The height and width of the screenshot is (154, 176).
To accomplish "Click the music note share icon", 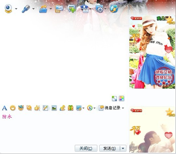I will coord(62,108).
